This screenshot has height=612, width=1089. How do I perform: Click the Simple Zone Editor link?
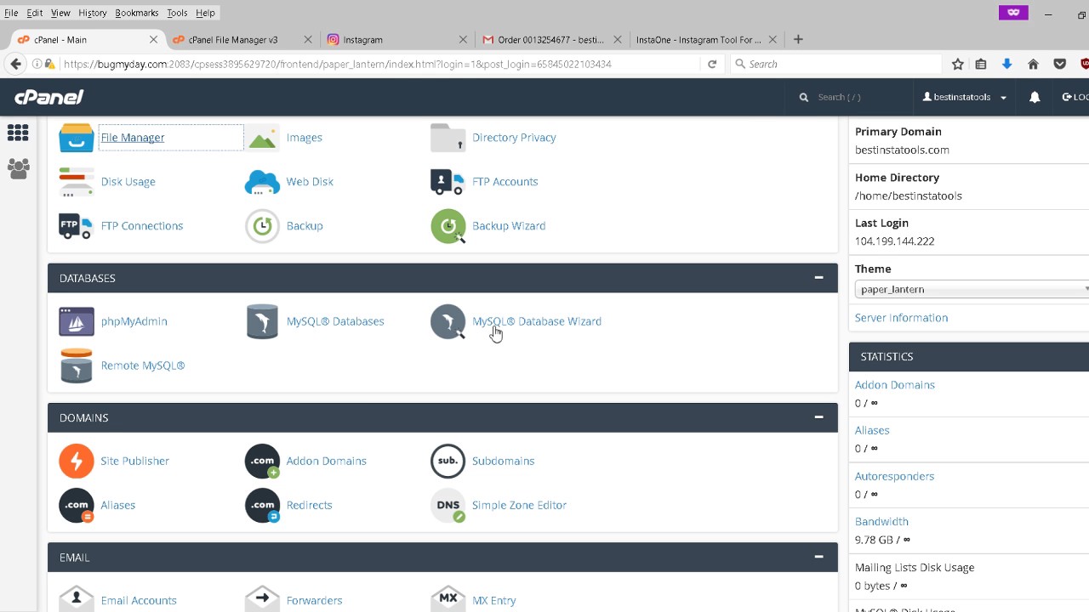(519, 505)
